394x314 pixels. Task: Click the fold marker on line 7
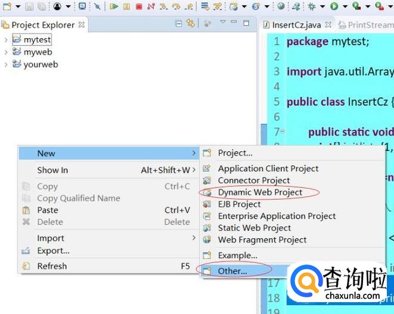tap(283, 131)
